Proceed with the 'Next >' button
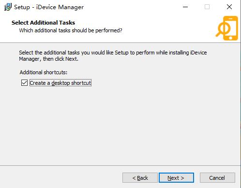241x188 pixels. tap(176, 178)
